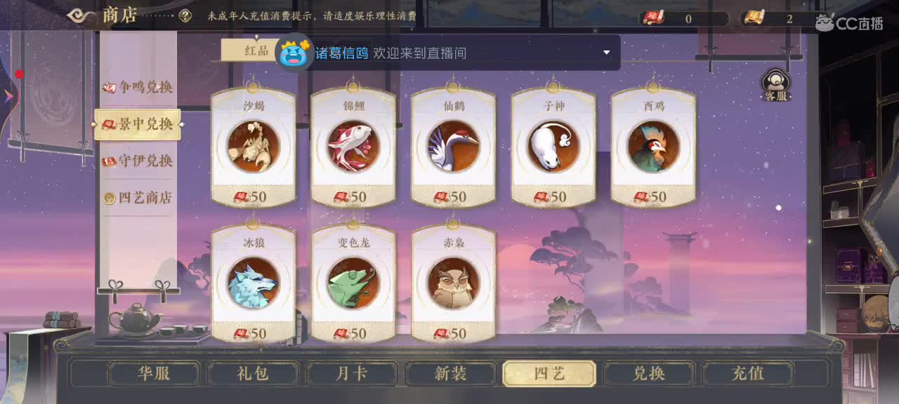Image resolution: width=899 pixels, height=404 pixels.
Task: Switch to the 争鸣兑换 sidebar tab
Action: [138, 87]
